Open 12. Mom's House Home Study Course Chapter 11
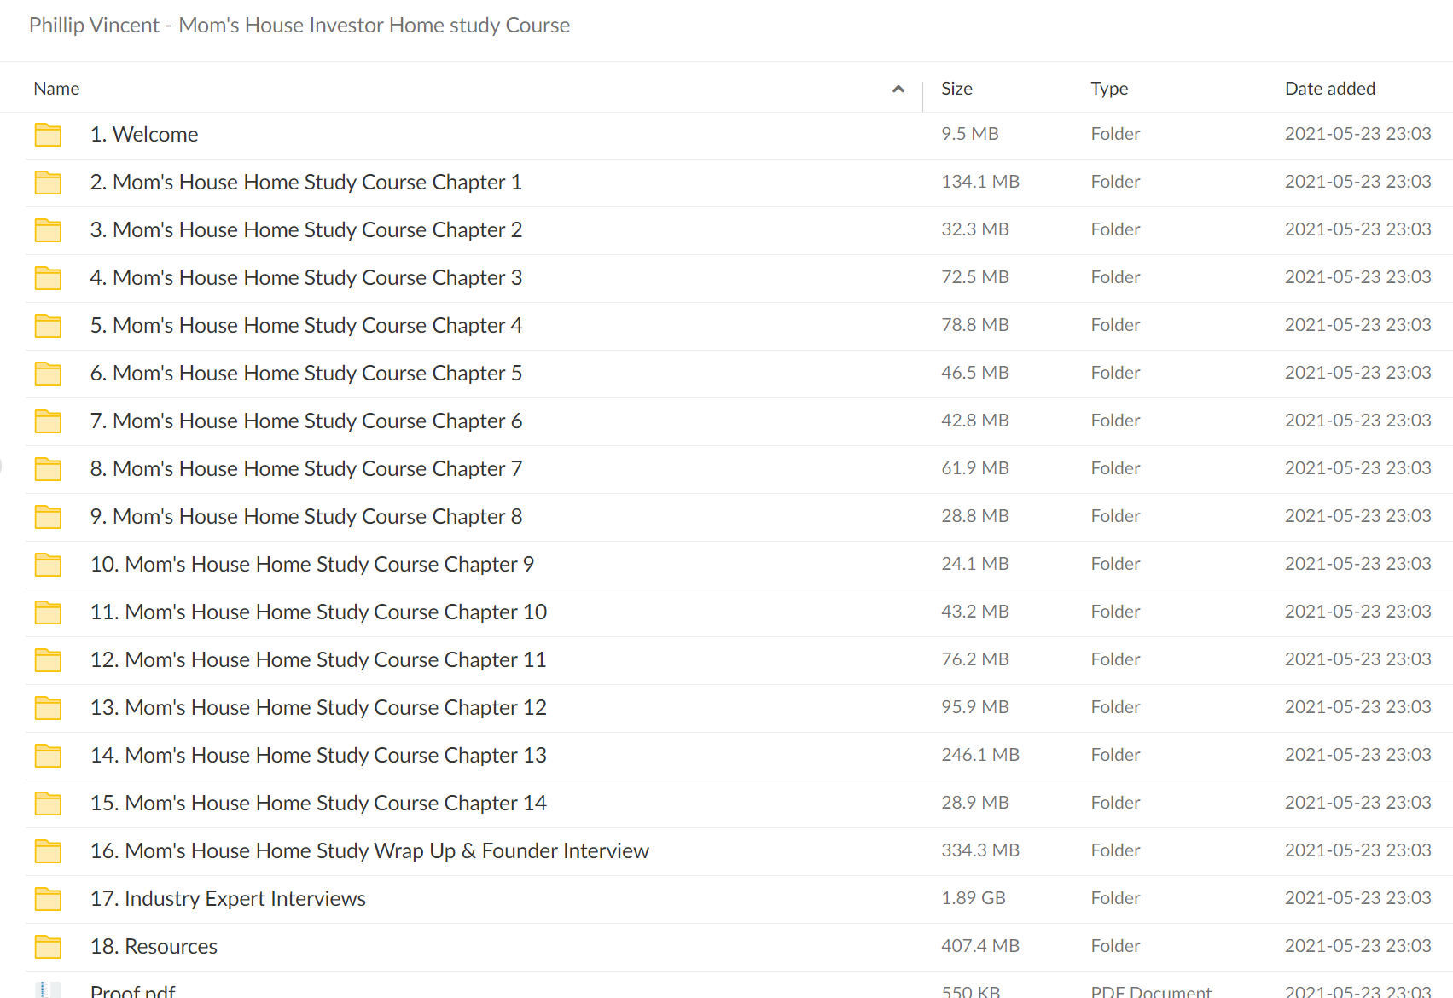Viewport: 1453px width, 998px height. click(x=318, y=660)
